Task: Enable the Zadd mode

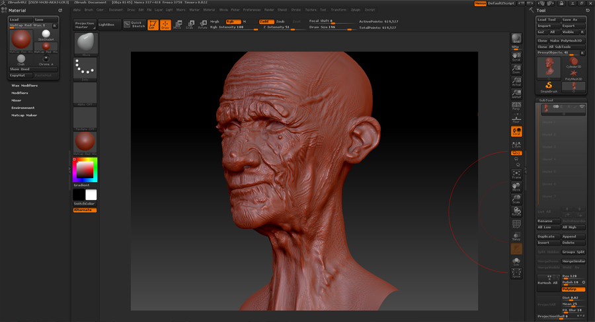Action: click(266, 22)
